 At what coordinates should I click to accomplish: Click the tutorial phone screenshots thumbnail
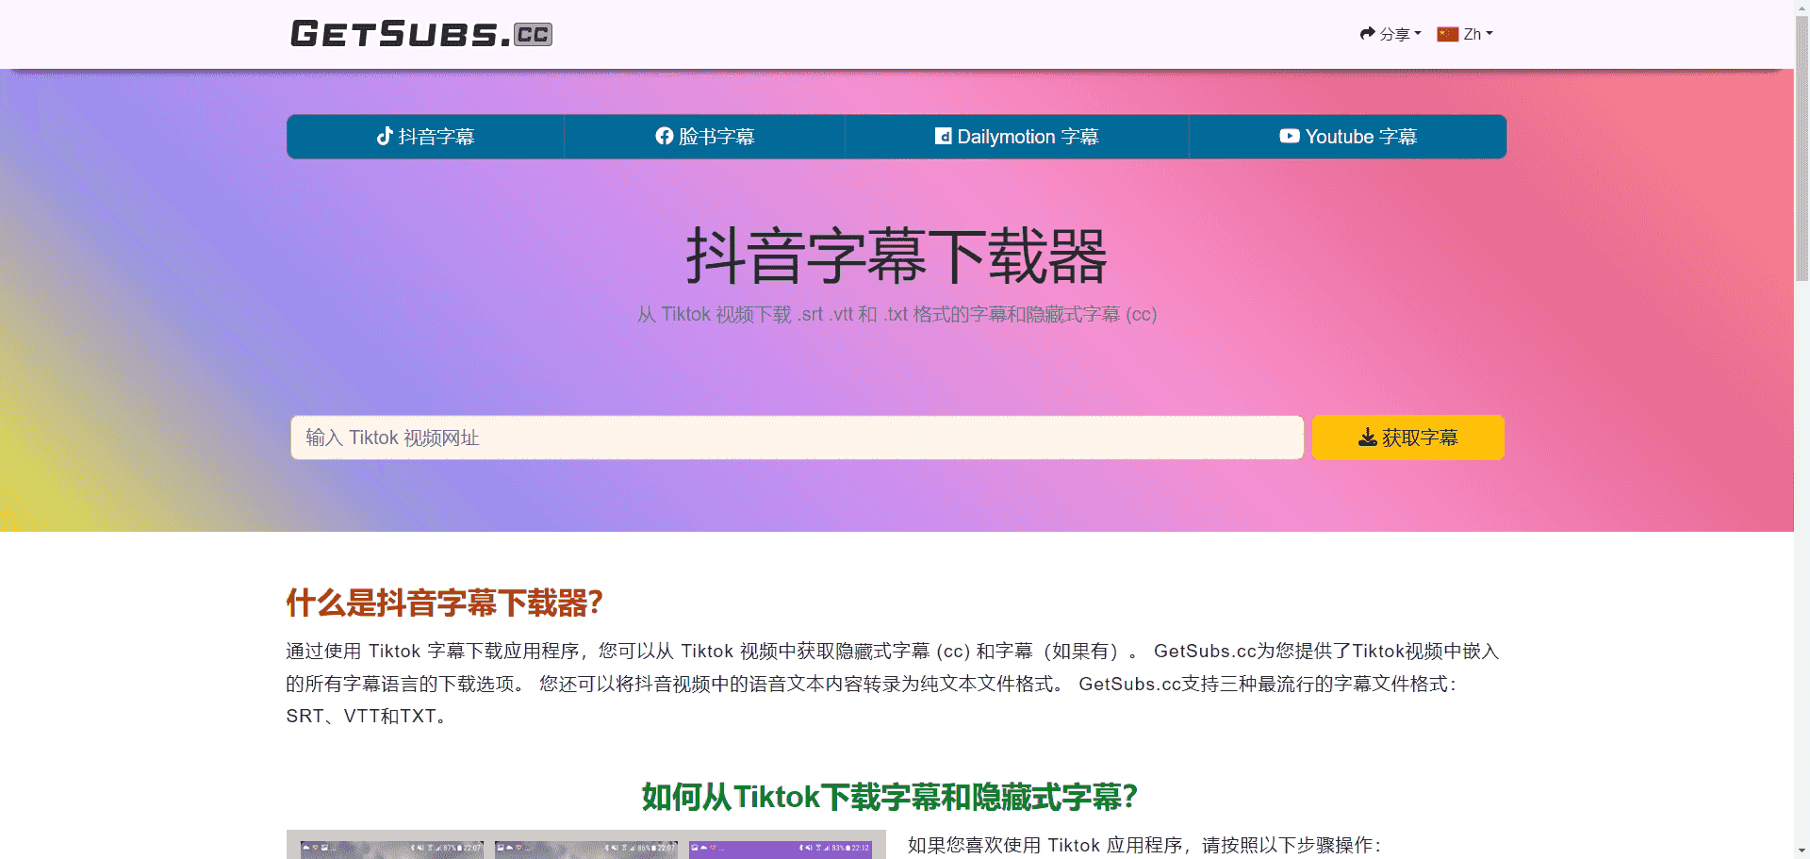tap(585, 845)
